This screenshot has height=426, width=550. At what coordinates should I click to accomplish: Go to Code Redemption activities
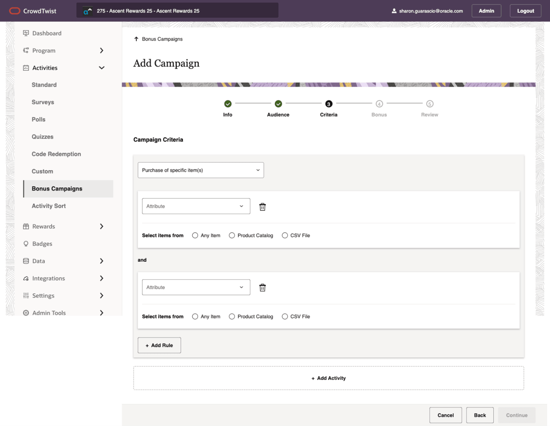56,154
